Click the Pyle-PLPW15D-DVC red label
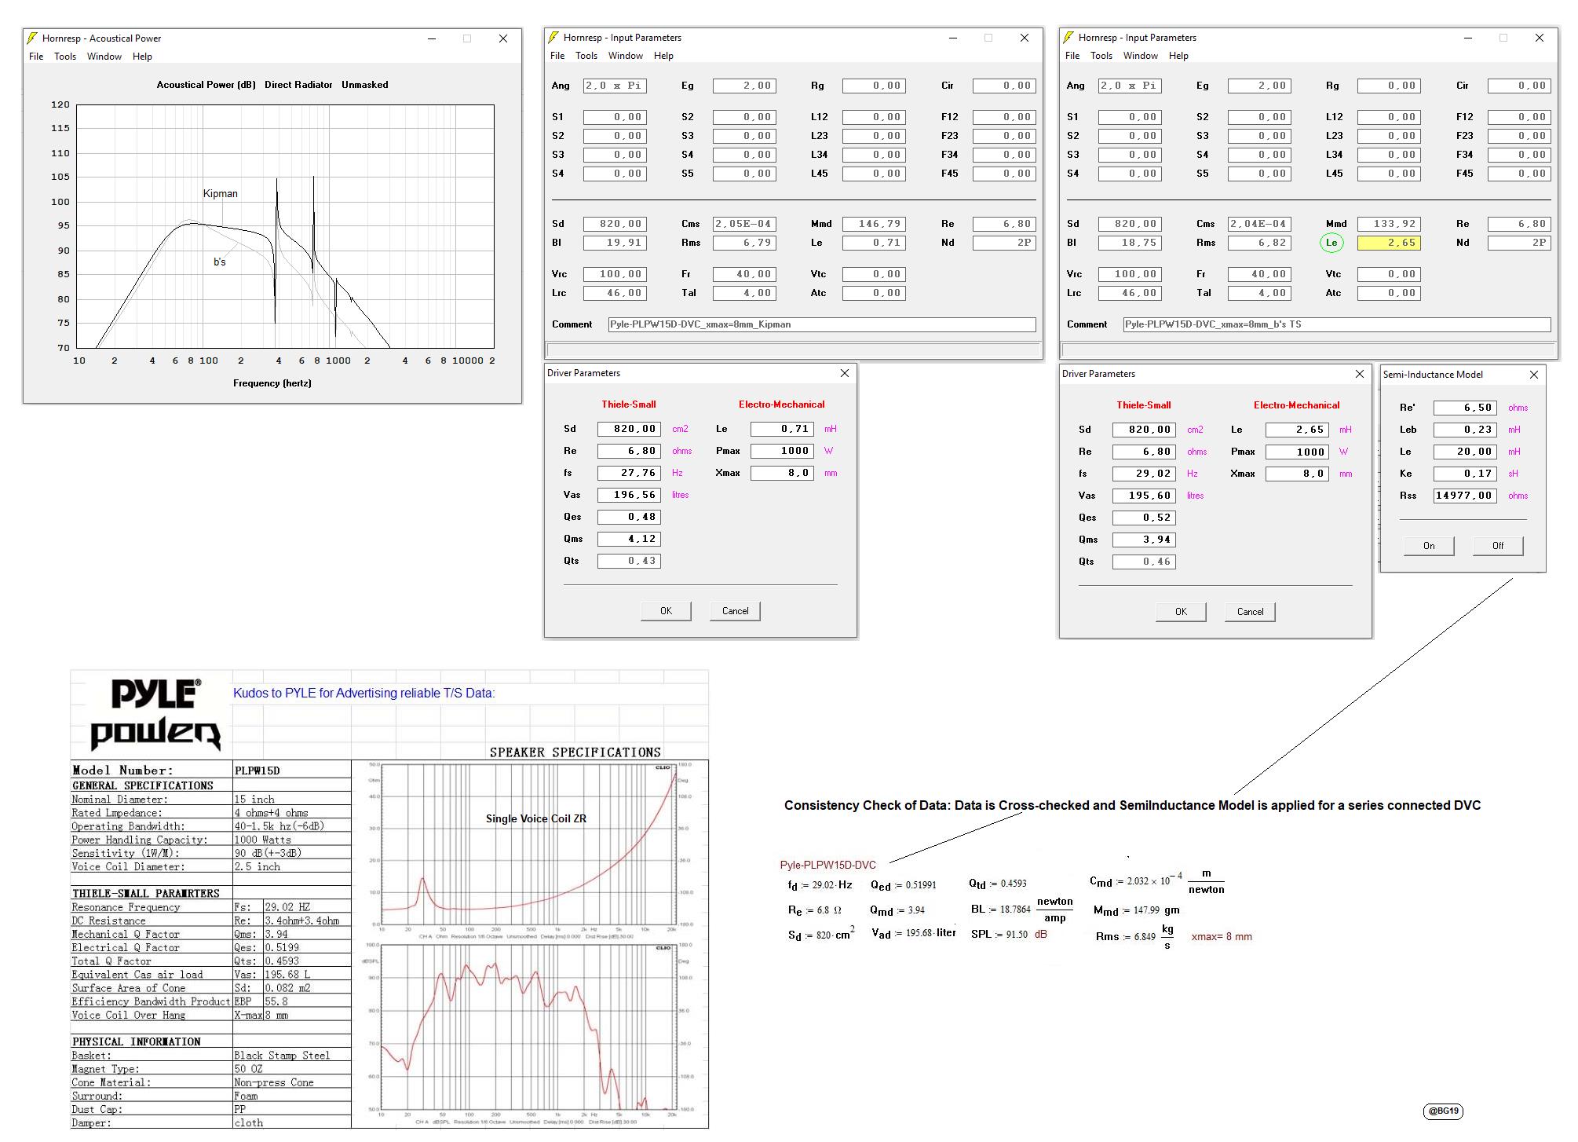 click(827, 865)
